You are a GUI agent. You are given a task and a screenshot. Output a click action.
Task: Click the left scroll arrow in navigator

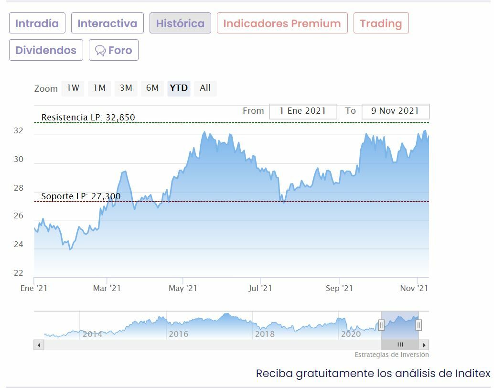39,345
